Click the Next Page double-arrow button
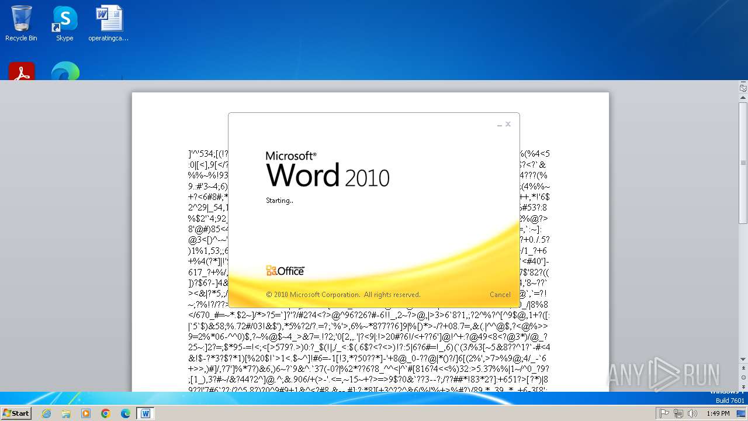This screenshot has height=421, width=748. tap(743, 387)
